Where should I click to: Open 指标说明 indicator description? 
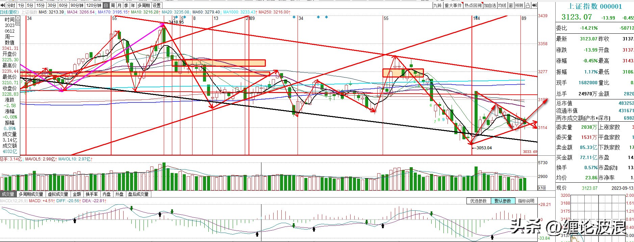pyautogui.click(x=526, y=201)
